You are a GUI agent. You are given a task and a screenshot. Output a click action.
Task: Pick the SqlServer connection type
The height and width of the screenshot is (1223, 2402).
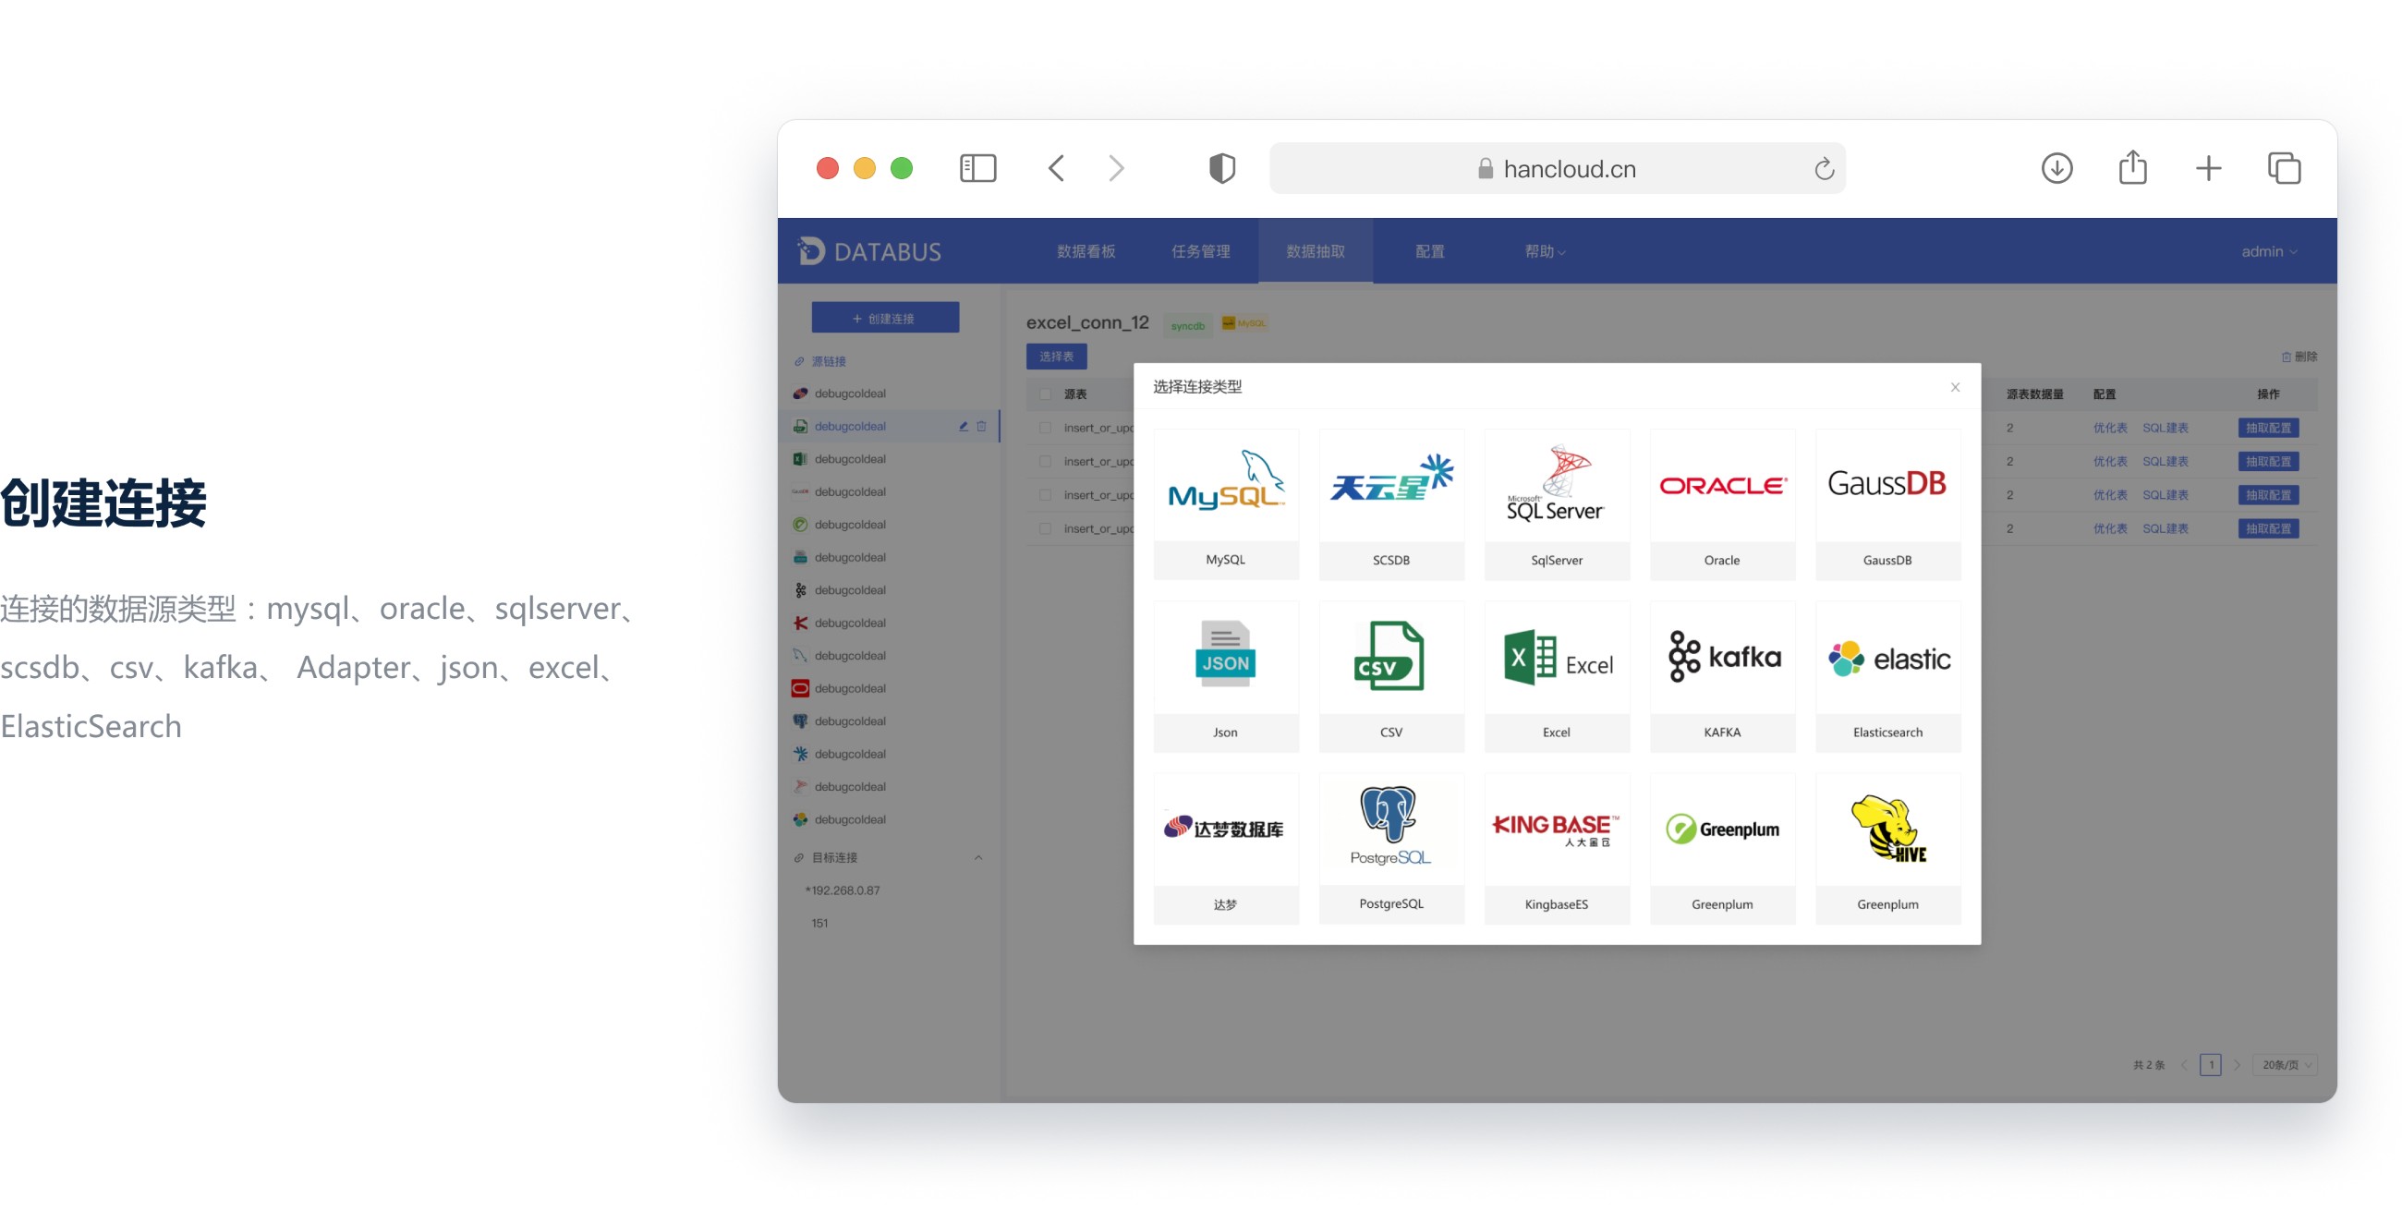[x=1557, y=504]
